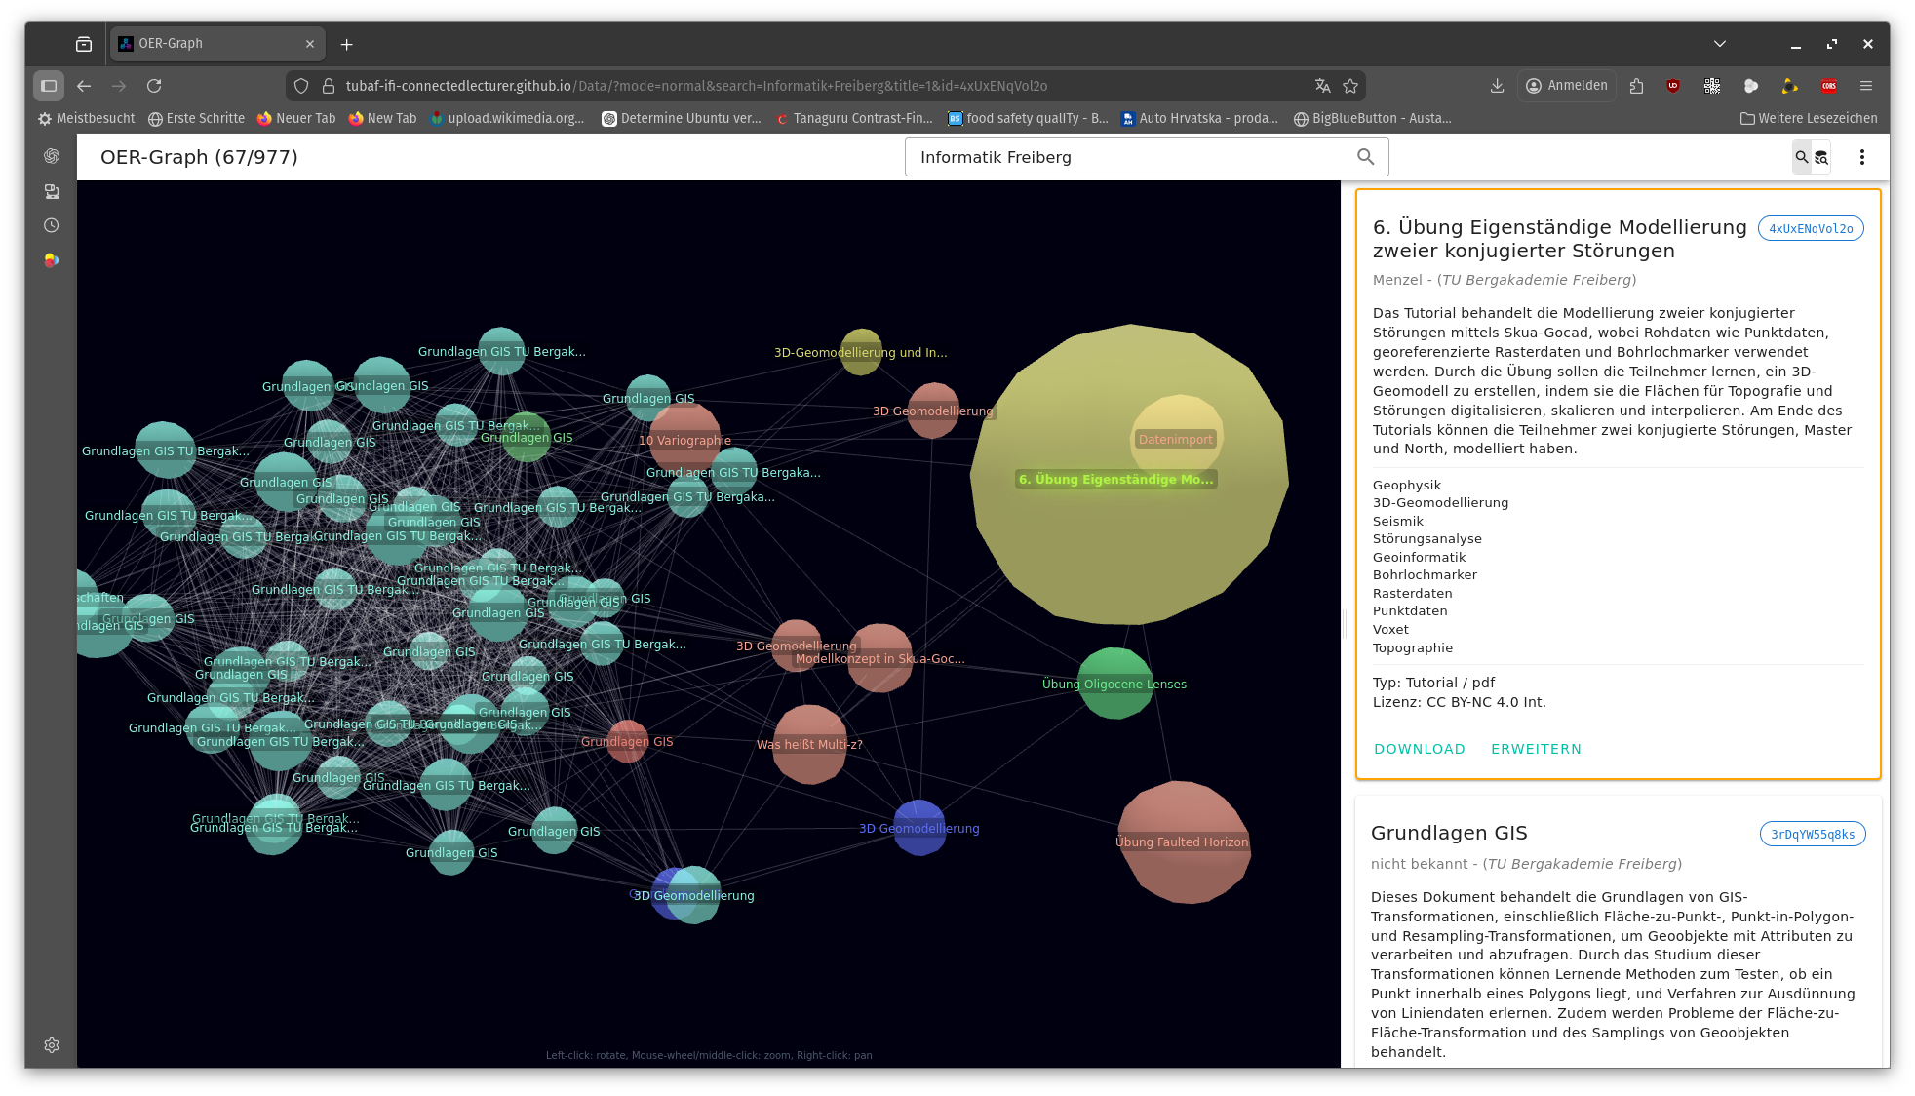
Task: Open the history clock sidebar icon
Action: 52,225
